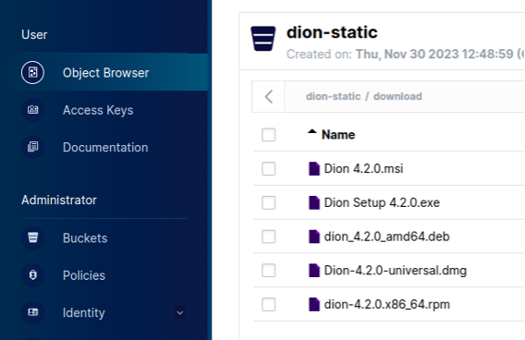Click the dion-static bucket icon

[263, 39]
